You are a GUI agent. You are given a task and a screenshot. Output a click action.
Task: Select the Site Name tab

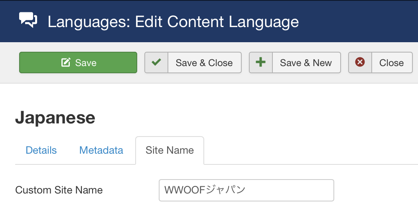point(170,150)
